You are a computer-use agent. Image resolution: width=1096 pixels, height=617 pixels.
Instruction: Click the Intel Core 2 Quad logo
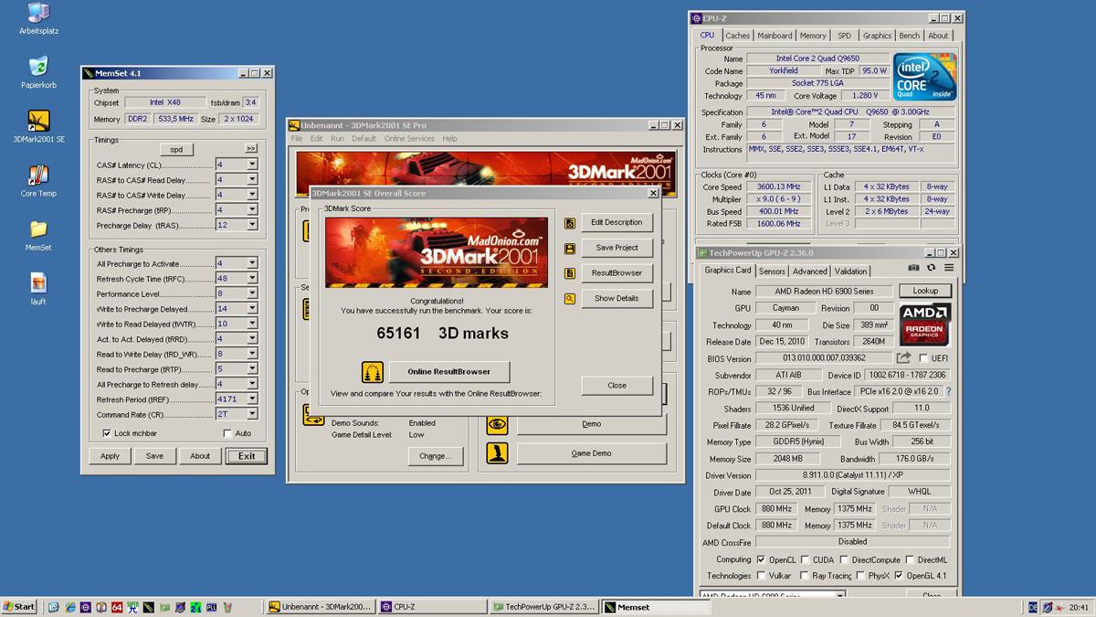point(925,77)
